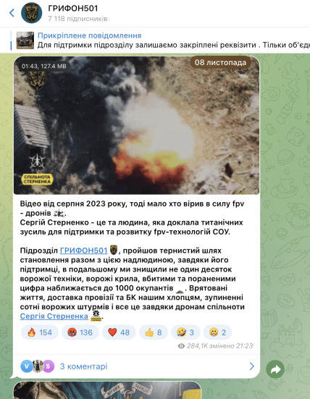Select the rolling laughing reaction with 3
Screen dimensions: 310x399
[186, 332]
